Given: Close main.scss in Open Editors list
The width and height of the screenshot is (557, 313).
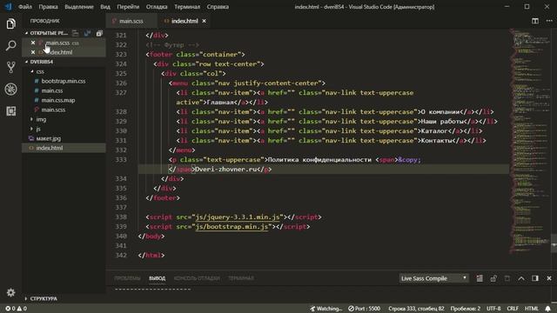Looking at the screenshot, I should [33, 43].
